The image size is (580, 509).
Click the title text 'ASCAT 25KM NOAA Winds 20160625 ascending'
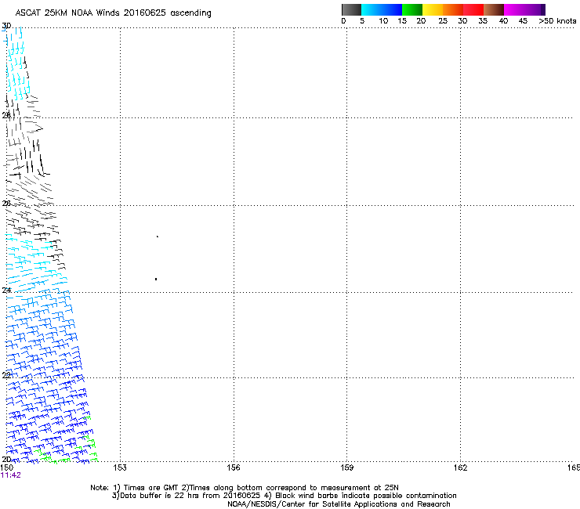tap(113, 13)
